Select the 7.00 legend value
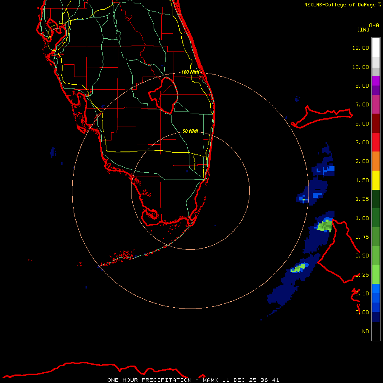 click(x=362, y=105)
